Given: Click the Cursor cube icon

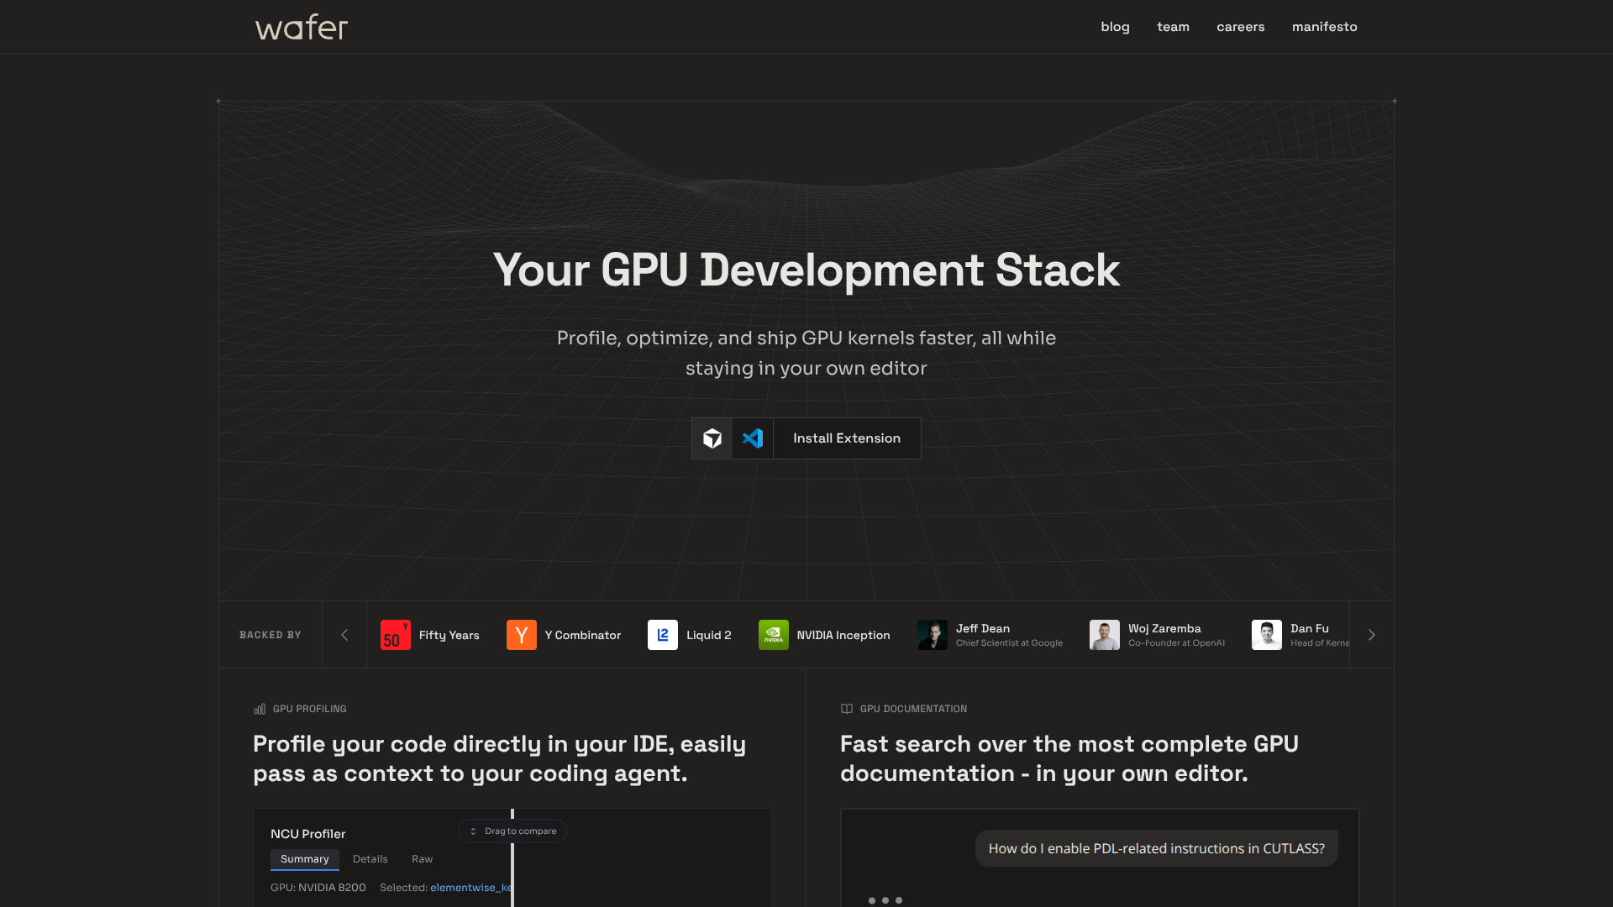Looking at the screenshot, I should tap(712, 438).
